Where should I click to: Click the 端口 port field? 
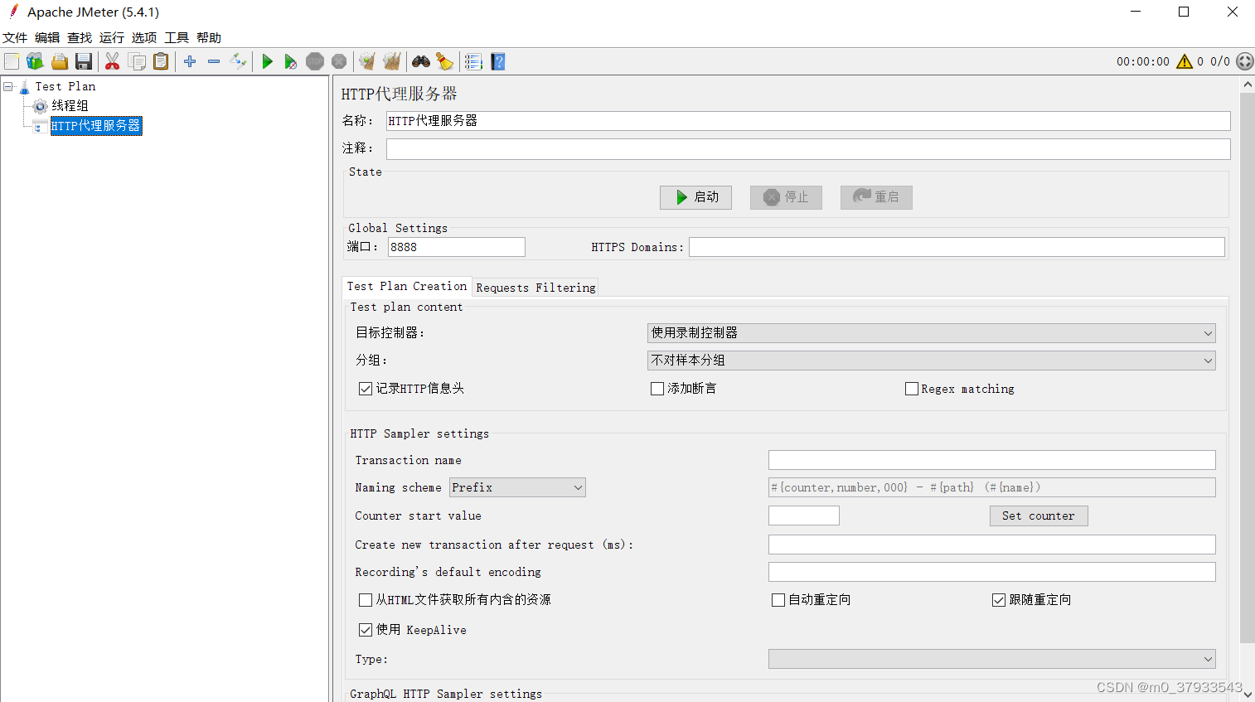457,247
